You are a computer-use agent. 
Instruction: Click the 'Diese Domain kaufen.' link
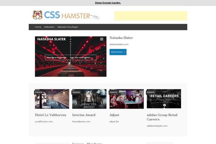[108, 3]
